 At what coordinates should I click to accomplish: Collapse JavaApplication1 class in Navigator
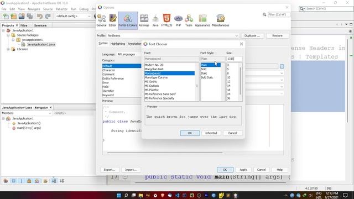(3, 118)
